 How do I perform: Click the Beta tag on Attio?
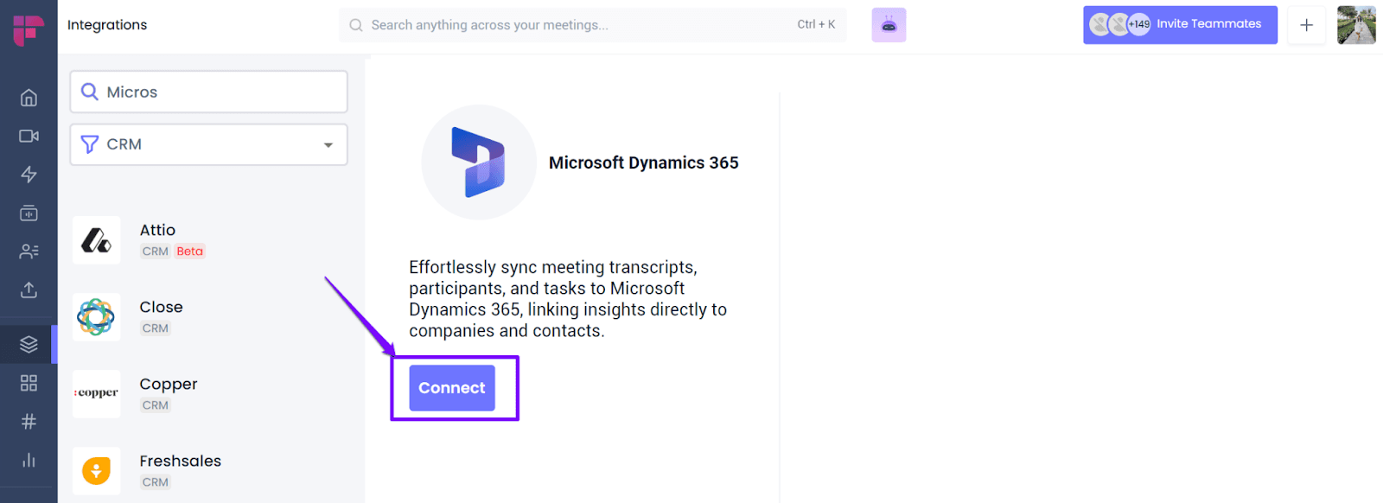[x=190, y=251]
